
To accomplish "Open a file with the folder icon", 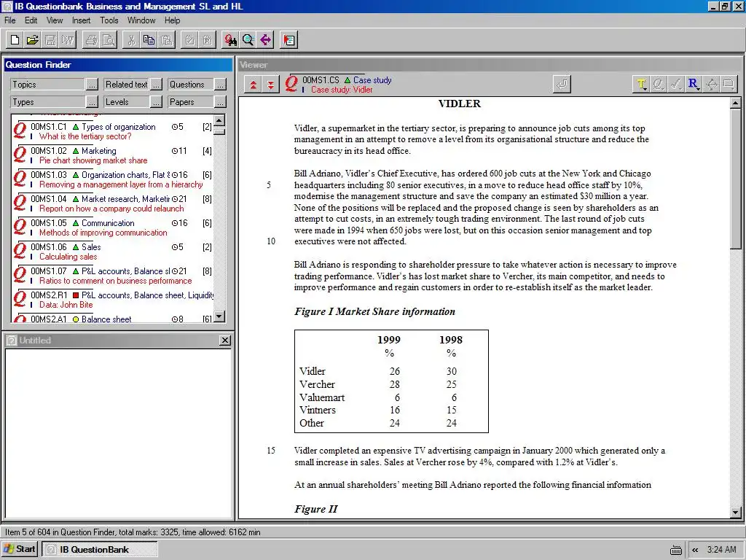I will pyautogui.click(x=32, y=40).
